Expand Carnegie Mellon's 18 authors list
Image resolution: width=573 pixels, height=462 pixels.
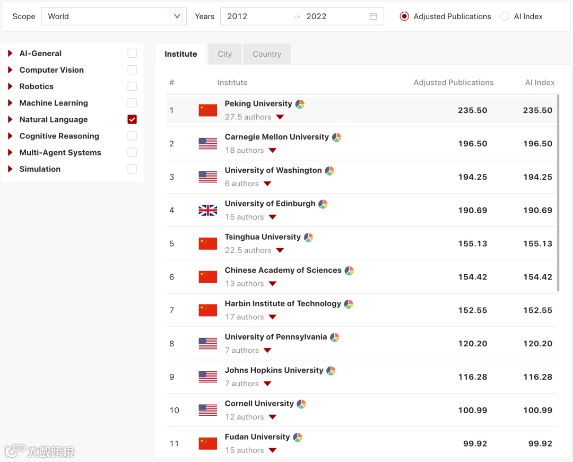pos(273,151)
